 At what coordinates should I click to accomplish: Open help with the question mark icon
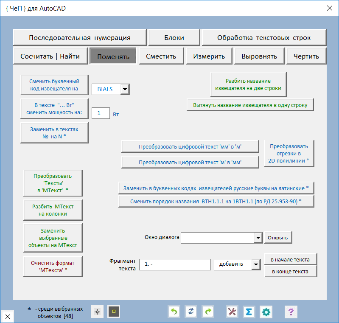[291, 312]
